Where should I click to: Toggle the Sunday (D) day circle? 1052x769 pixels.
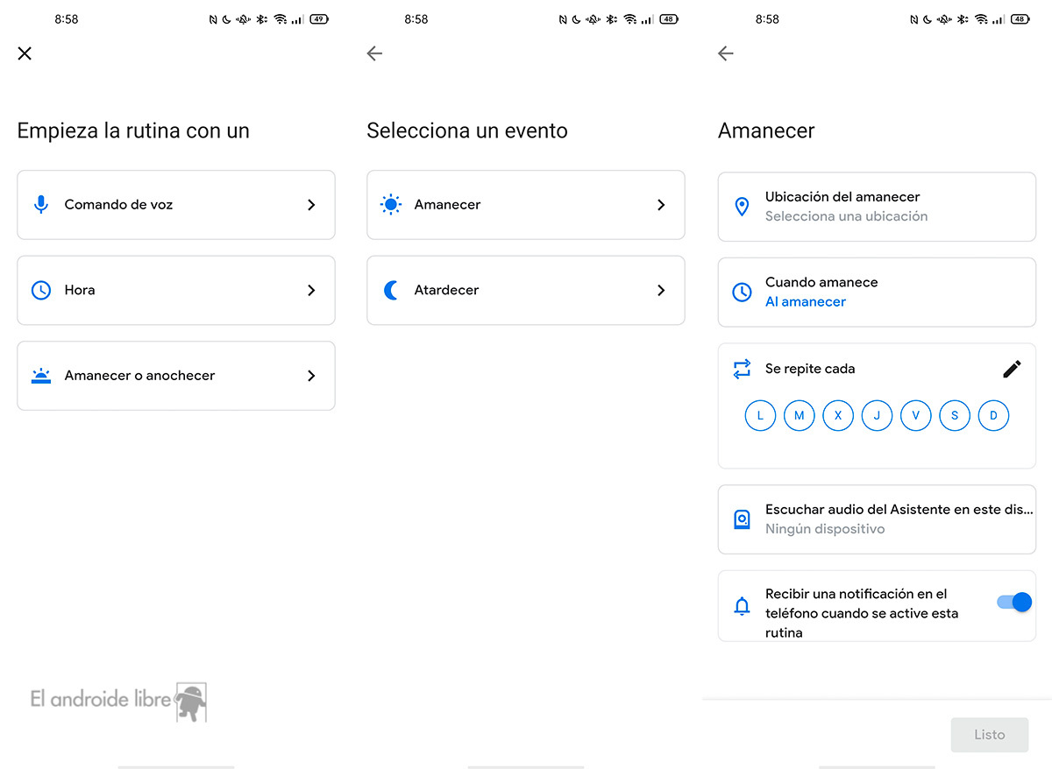(x=993, y=415)
